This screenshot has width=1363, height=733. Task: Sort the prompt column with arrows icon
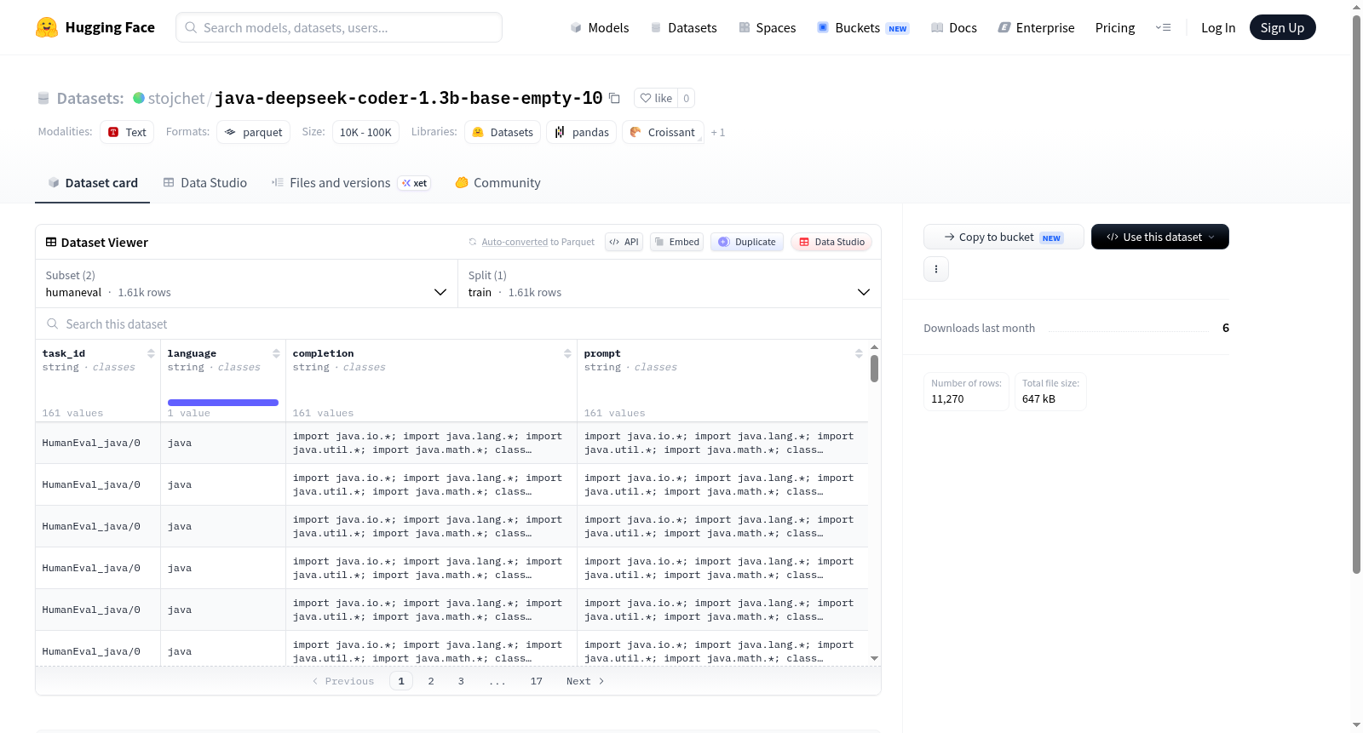click(x=859, y=353)
